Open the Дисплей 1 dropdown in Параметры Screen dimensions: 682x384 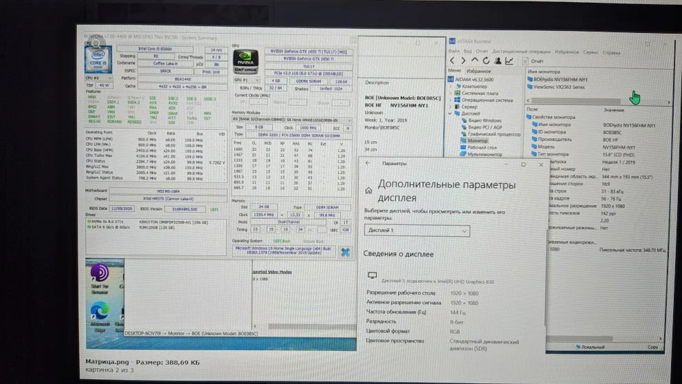tap(417, 231)
